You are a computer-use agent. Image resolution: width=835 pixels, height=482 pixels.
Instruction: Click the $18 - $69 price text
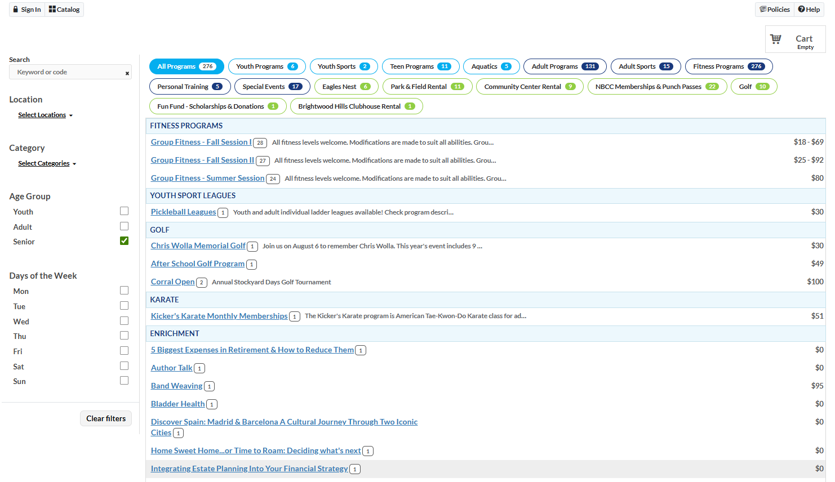(809, 142)
